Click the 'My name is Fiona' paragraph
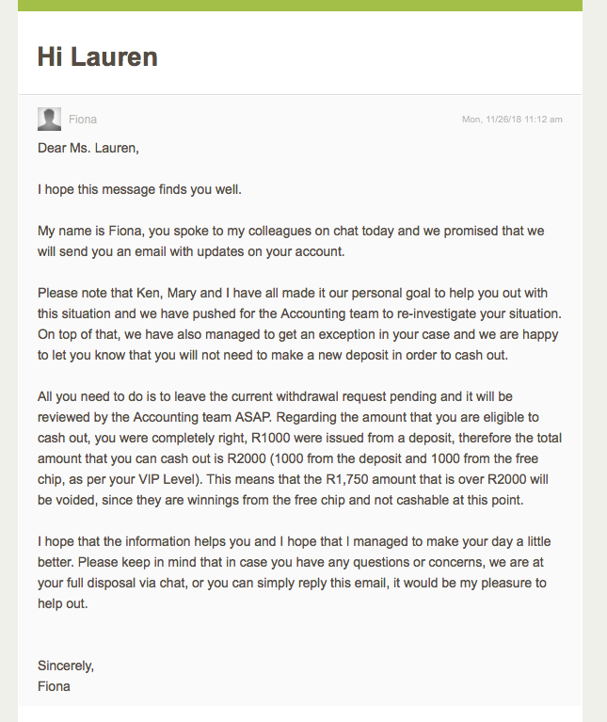This screenshot has height=722, width=607. (x=291, y=241)
